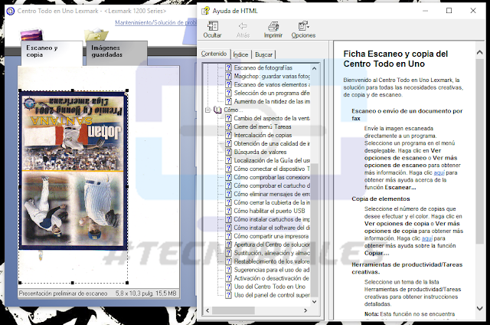The image size is (490, 325).
Task: Open Restablecimiento de los valores topic
Action: [x=272, y=261]
